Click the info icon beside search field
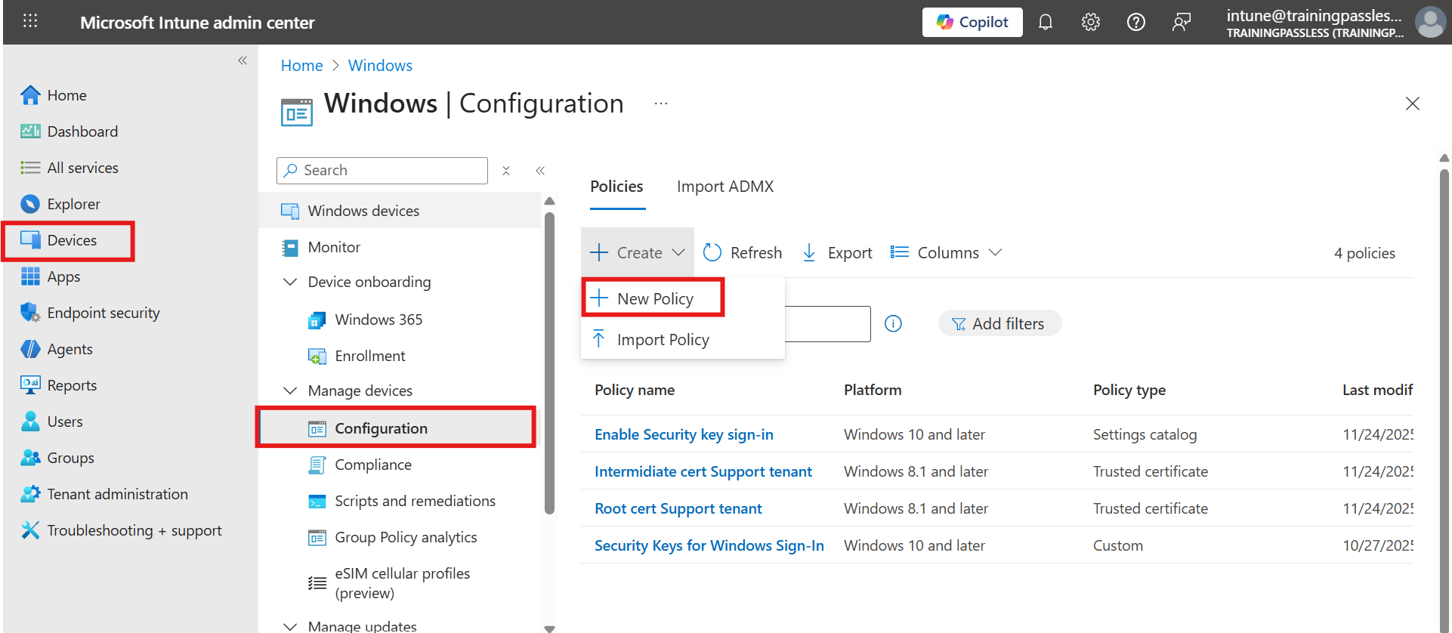 tap(893, 324)
